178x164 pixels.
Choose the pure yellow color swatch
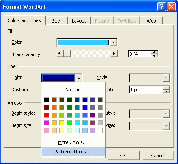click(62, 123)
